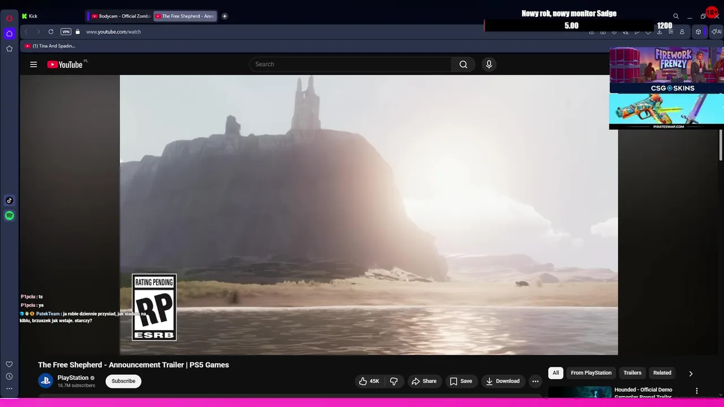Click the Firework Frenzy banner
The width and height of the screenshot is (724, 407).
pos(666,65)
